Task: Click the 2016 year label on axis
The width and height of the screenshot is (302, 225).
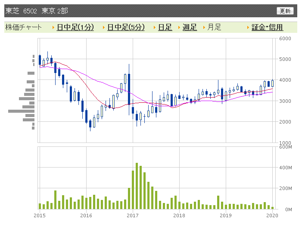Action: [x=86, y=215]
